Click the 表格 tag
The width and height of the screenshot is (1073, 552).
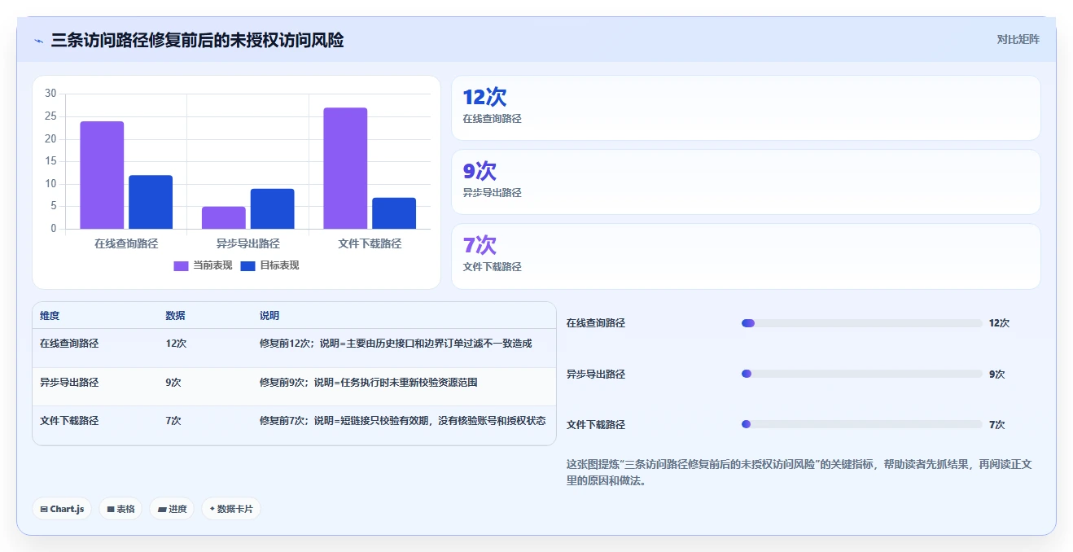point(120,509)
